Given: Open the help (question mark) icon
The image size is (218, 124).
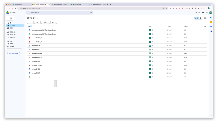Looking at the screenshot, I should tap(195, 13).
